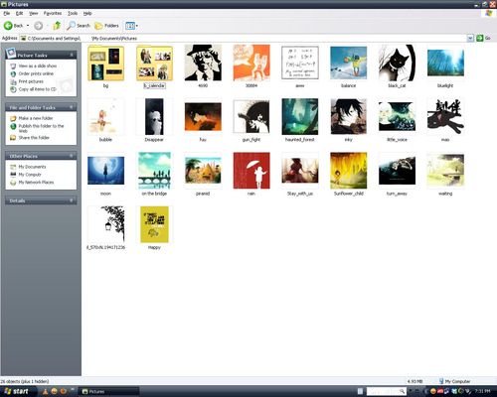497x397 pixels.
Task: Click the green Go button
Action: 483,39
